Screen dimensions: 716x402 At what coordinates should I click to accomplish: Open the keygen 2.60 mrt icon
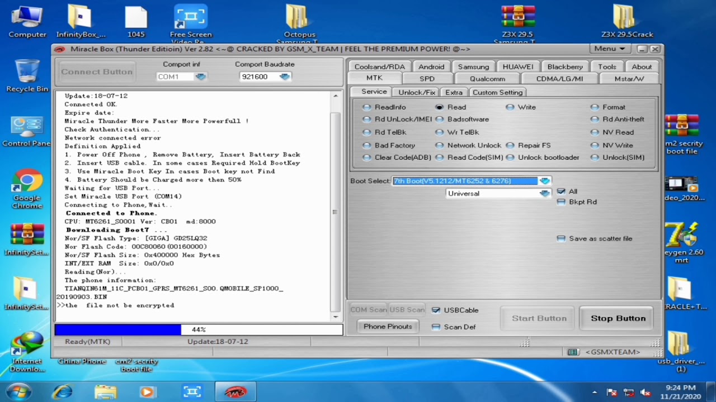click(682, 243)
